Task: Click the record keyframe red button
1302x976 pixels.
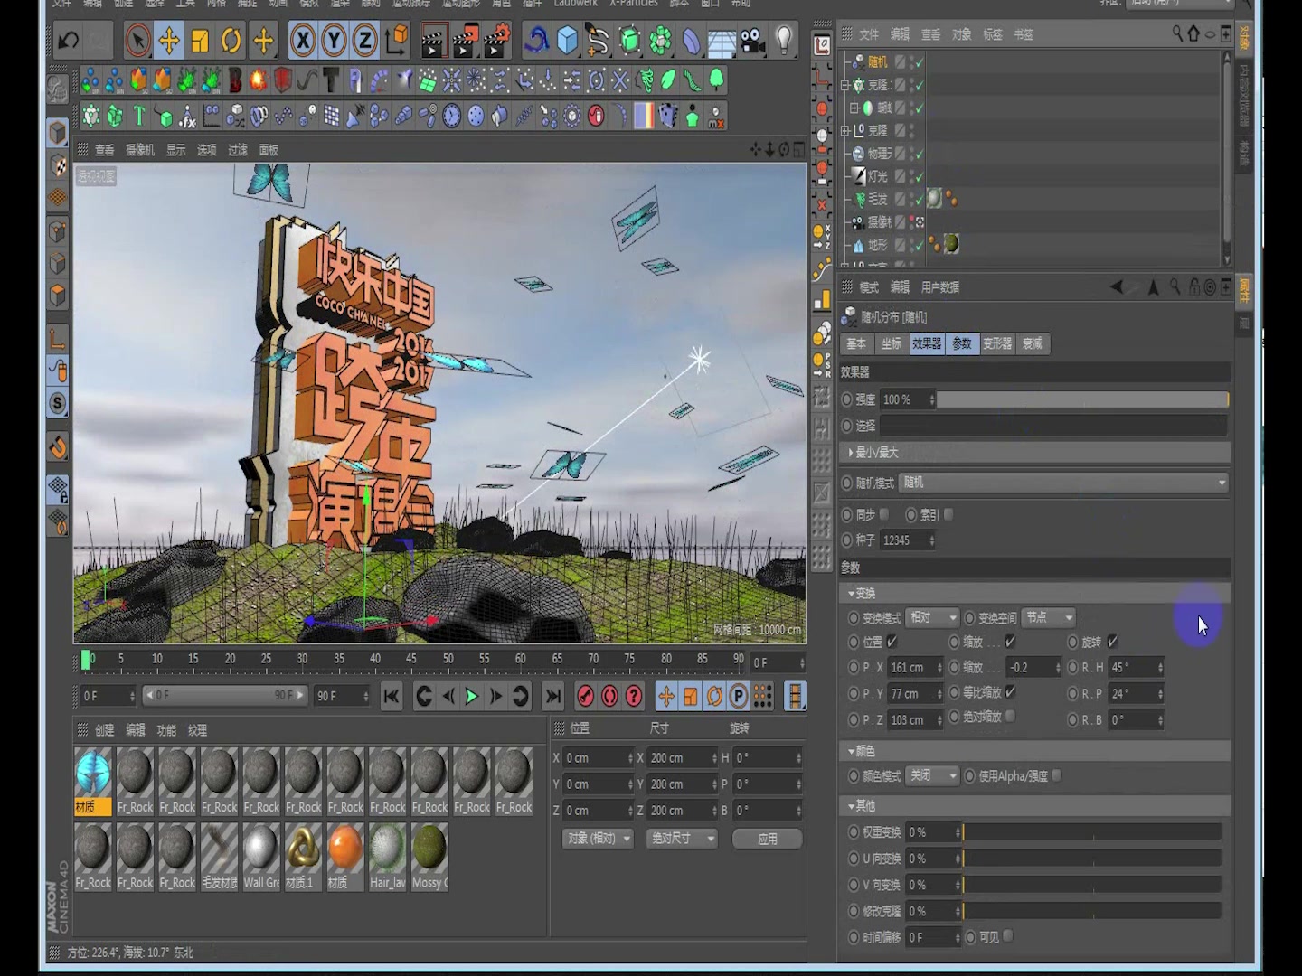Action: coord(586,696)
